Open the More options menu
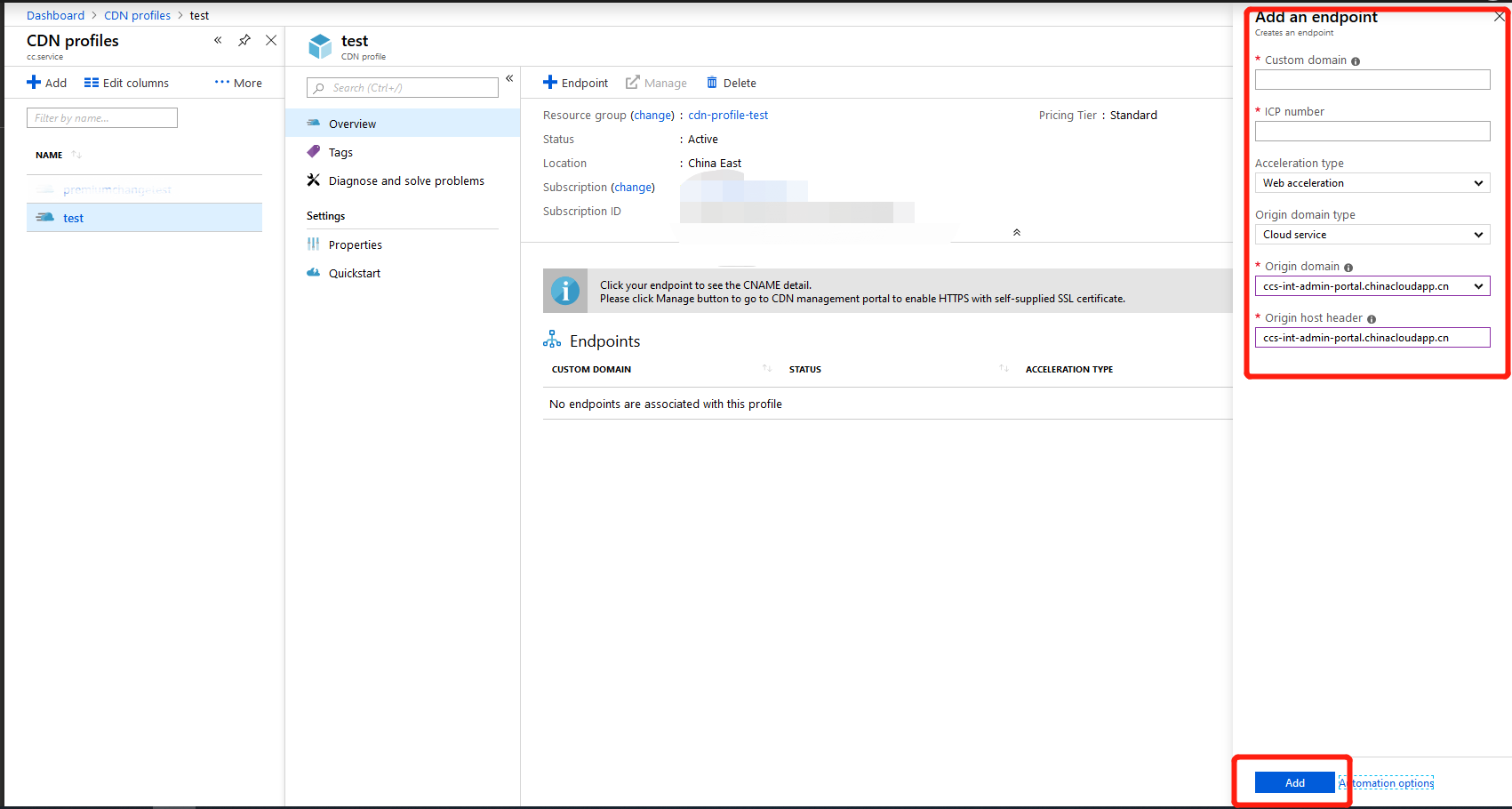Viewport: 1512px width, 809px height. [238, 83]
